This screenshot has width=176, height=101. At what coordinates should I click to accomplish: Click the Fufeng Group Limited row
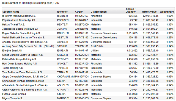88,94
